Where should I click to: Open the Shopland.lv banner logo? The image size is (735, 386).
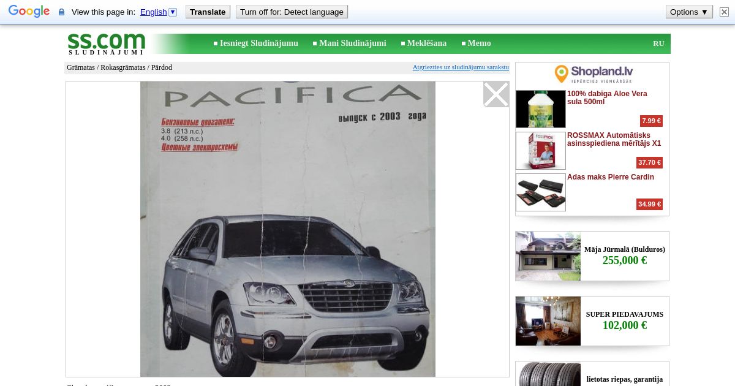(592, 74)
